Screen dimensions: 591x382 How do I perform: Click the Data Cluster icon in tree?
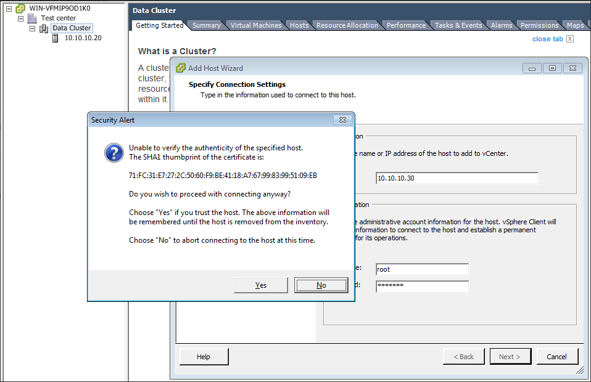coord(44,28)
